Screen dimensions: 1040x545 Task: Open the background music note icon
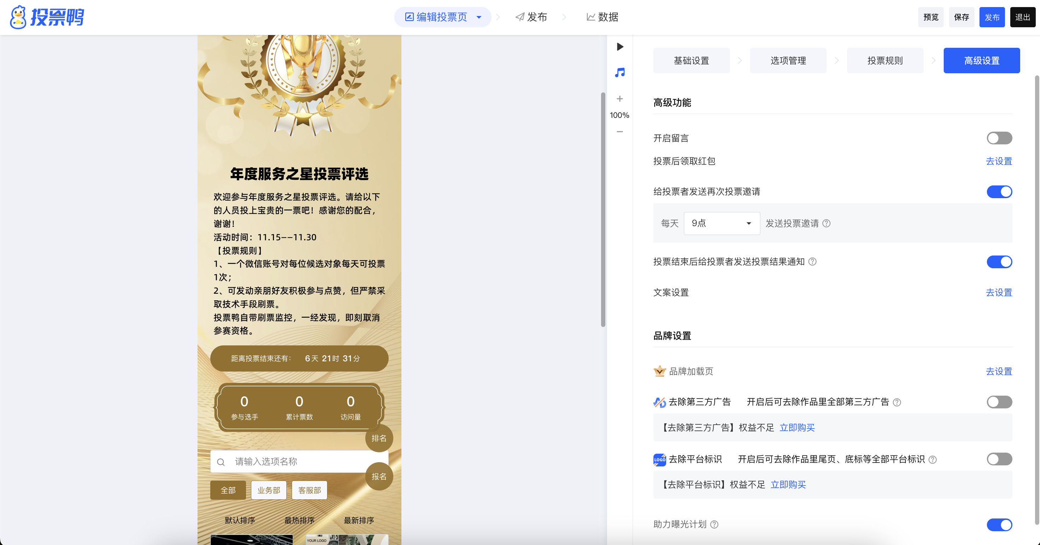(x=620, y=73)
